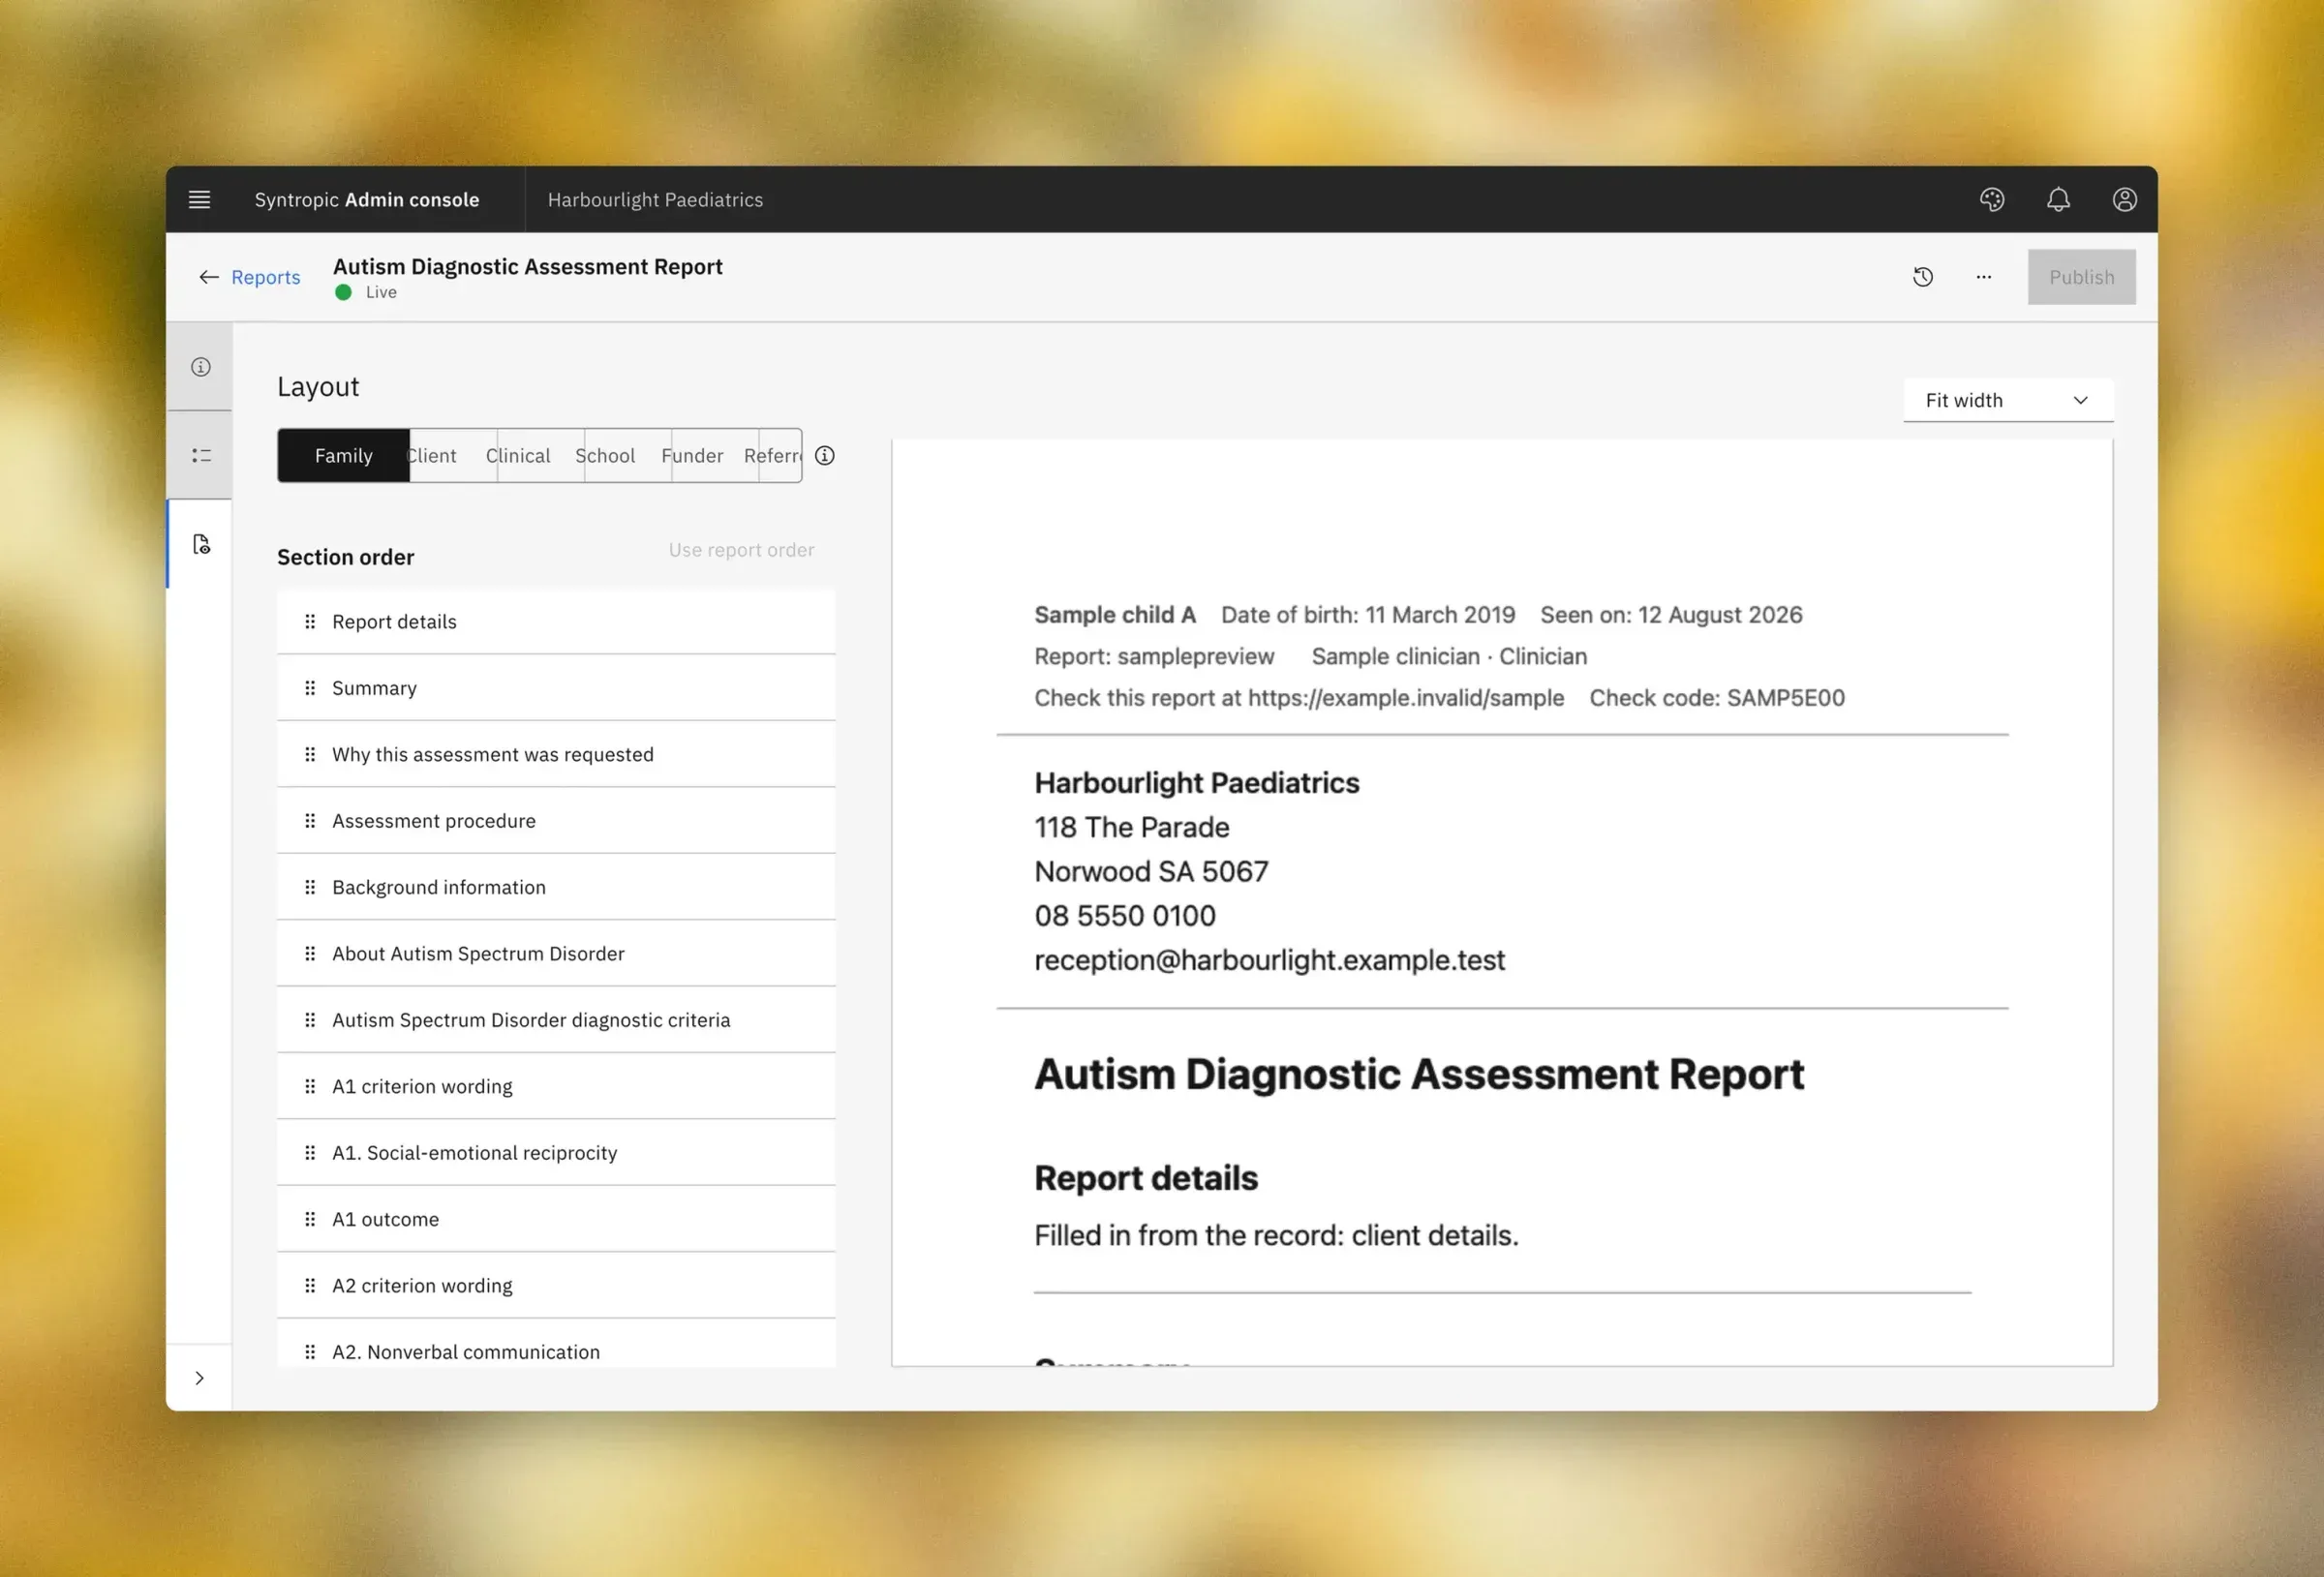This screenshot has height=1577, width=2324.
Task: Select A1 criterion wording row
Action: 556,1086
